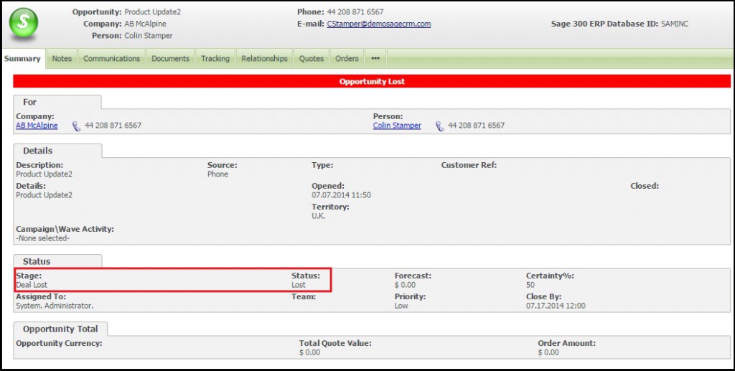Viewport: 735px width, 371px height.
Task: Click the Customer Ref label
Action: pyautogui.click(x=469, y=165)
